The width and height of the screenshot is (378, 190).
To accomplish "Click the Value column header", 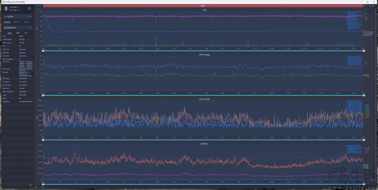I will (21, 36).
